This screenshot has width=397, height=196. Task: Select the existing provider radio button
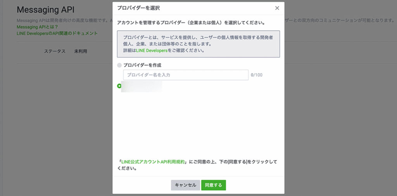119,86
